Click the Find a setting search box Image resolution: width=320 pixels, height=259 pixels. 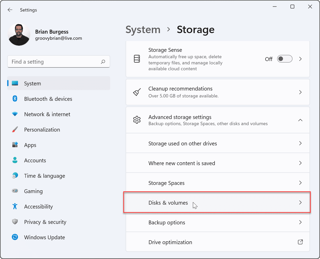pos(59,62)
